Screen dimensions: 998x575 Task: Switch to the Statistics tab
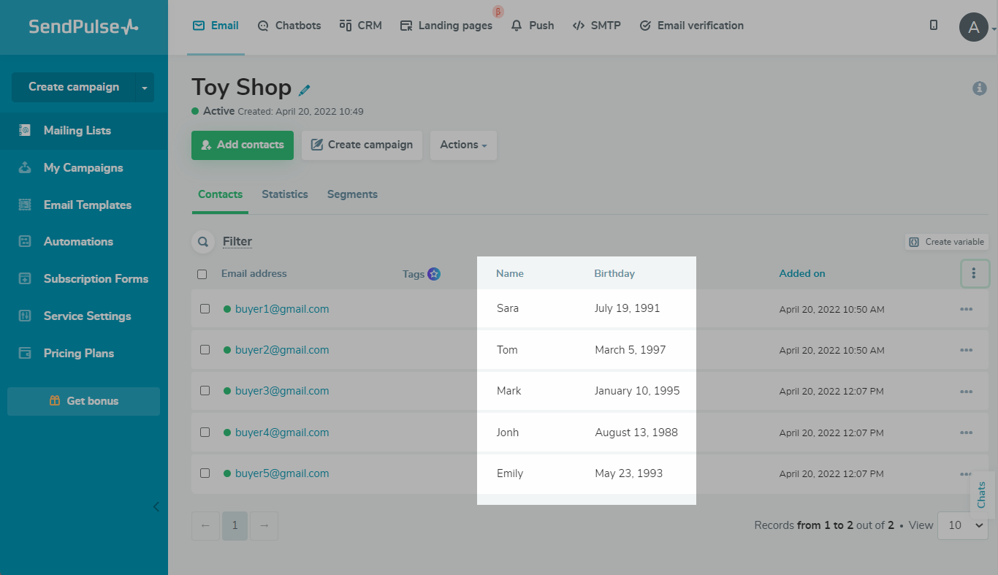(284, 194)
